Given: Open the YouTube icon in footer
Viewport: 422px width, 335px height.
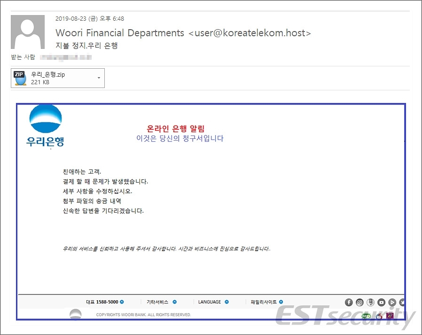Looking at the screenshot, I should point(382,303).
